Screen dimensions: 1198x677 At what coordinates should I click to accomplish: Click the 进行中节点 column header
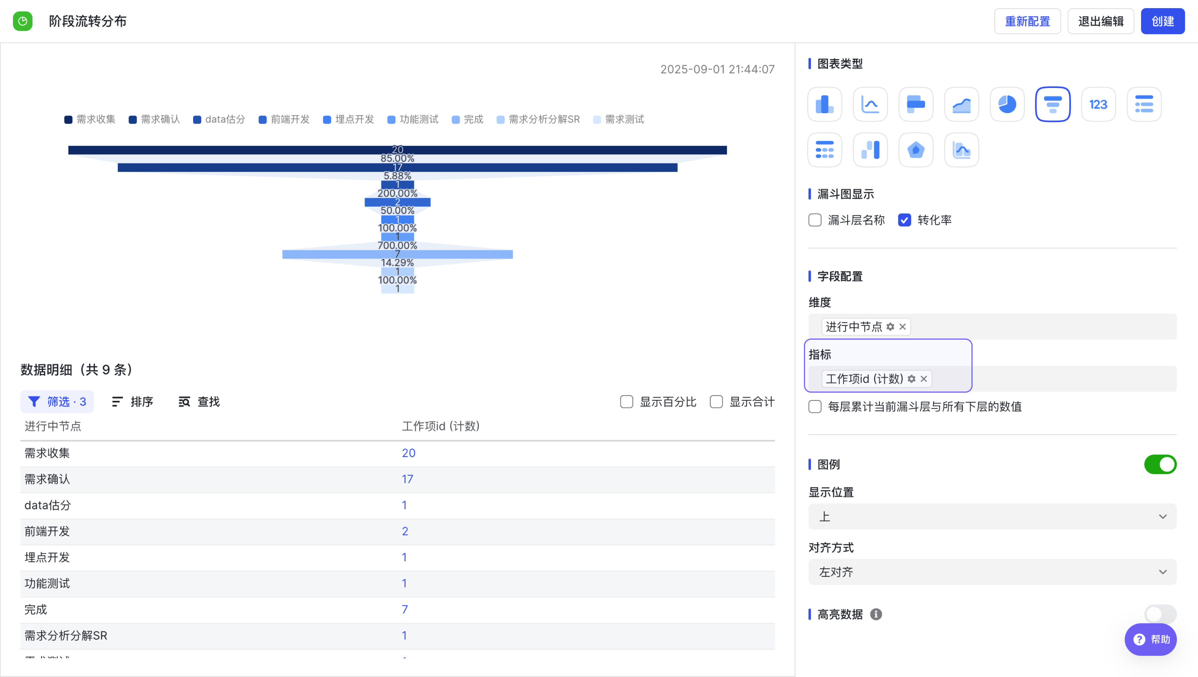coord(52,426)
